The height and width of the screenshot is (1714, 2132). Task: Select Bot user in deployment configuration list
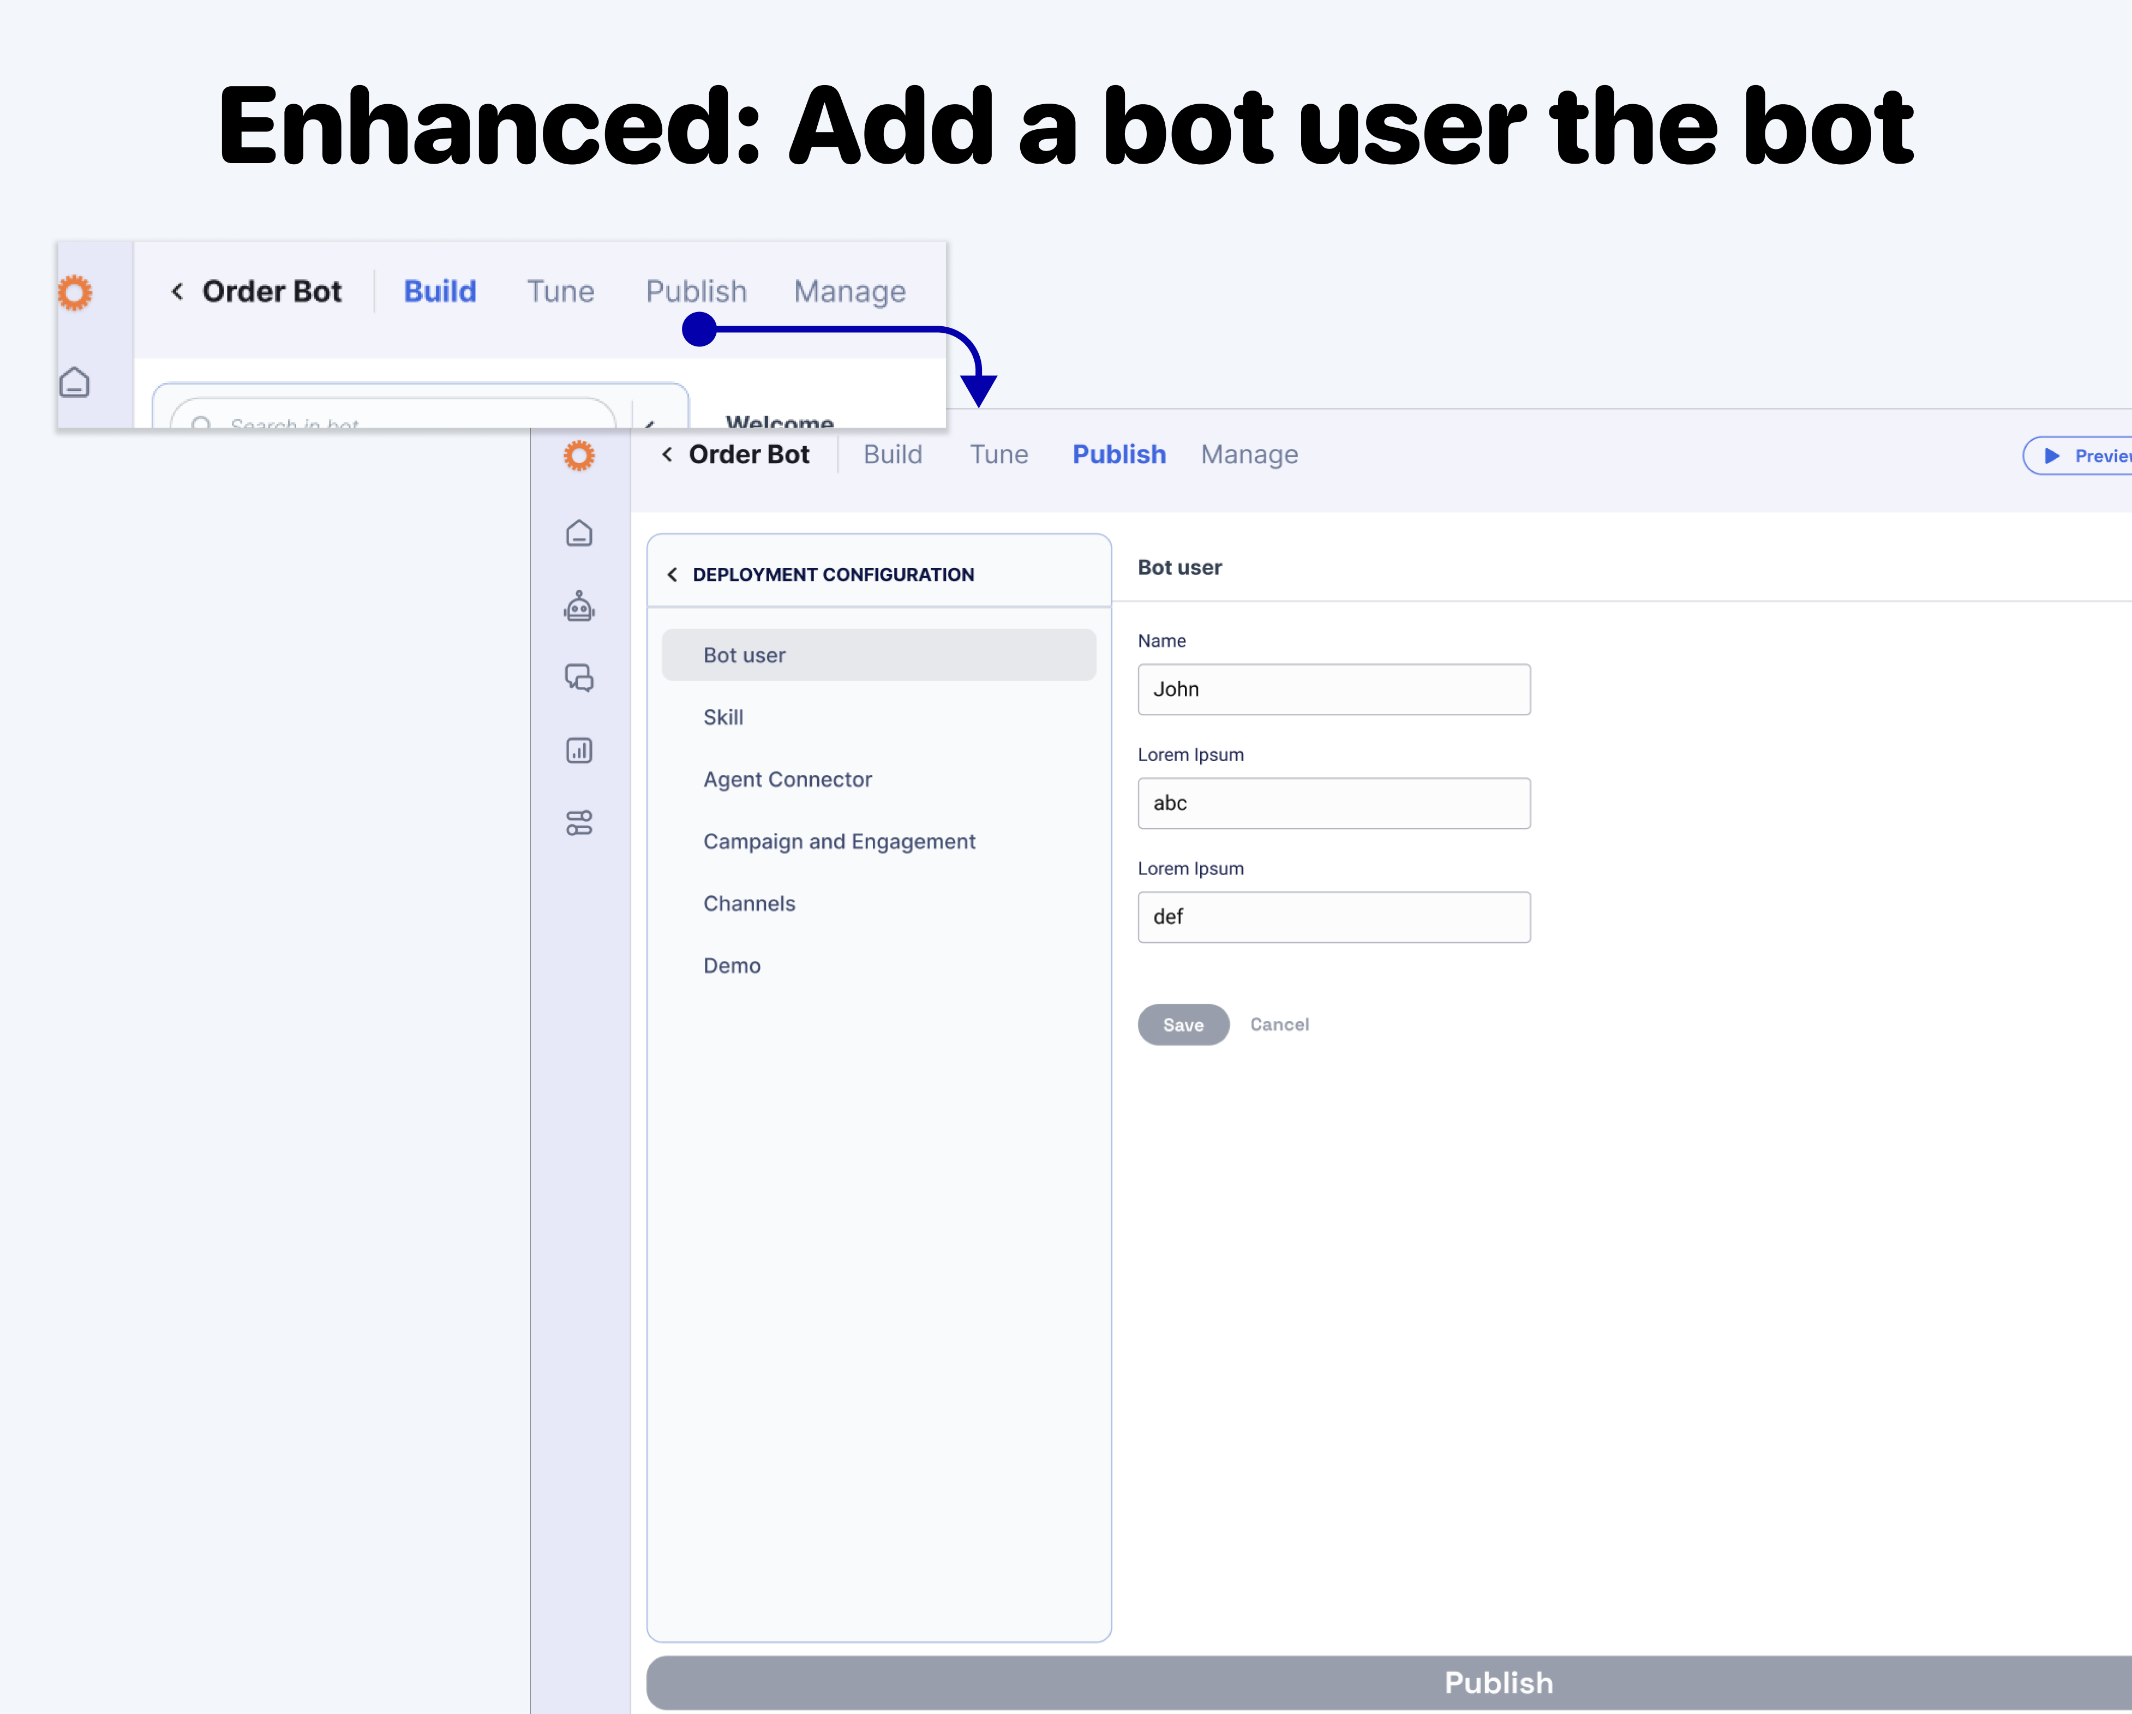point(879,655)
